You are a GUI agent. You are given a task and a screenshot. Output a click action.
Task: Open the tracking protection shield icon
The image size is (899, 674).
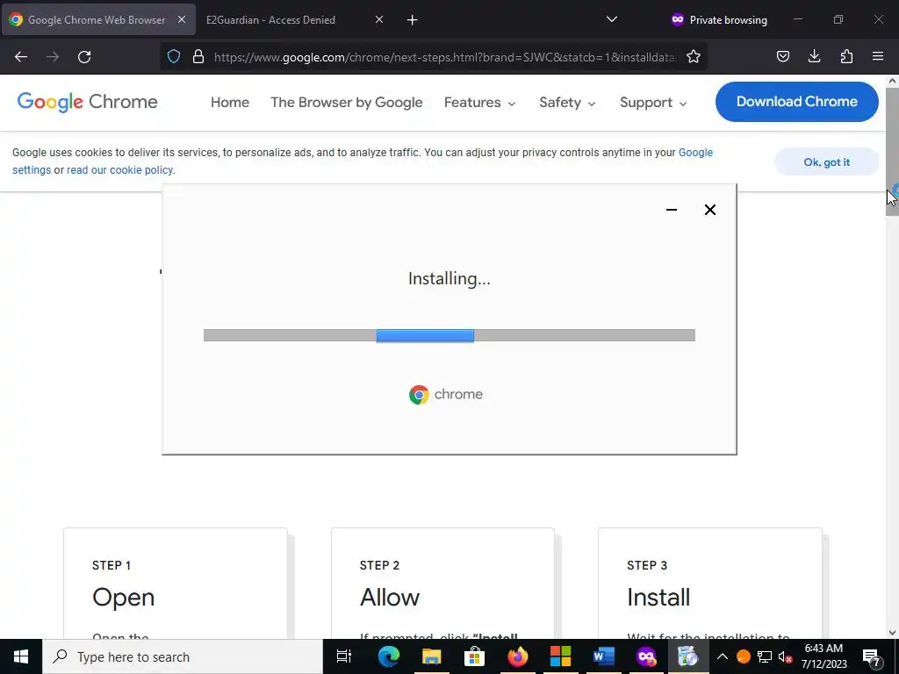click(x=174, y=56)
